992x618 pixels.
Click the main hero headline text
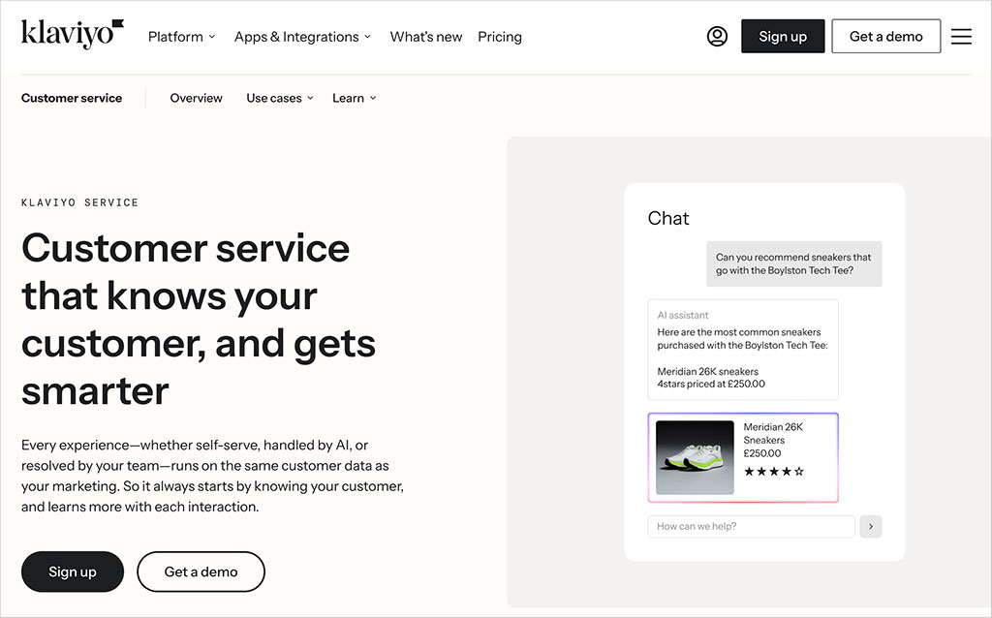[x=199, y=320]
